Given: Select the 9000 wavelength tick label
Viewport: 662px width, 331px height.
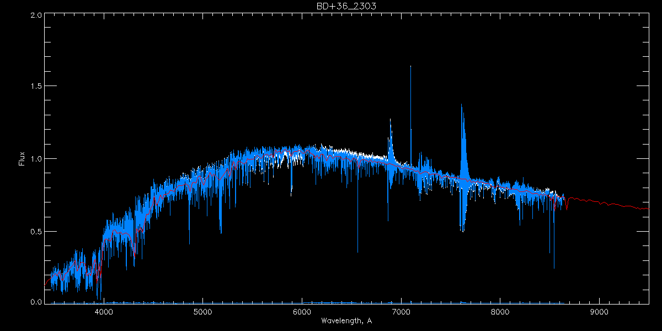Looking at the screenshot, I should click(x=599, y=311).
